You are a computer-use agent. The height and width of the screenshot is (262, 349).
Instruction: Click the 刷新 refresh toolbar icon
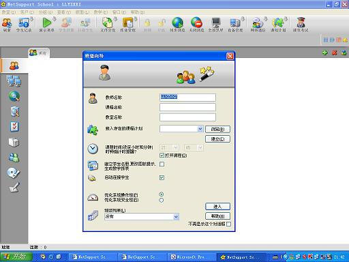coord(7,25)
